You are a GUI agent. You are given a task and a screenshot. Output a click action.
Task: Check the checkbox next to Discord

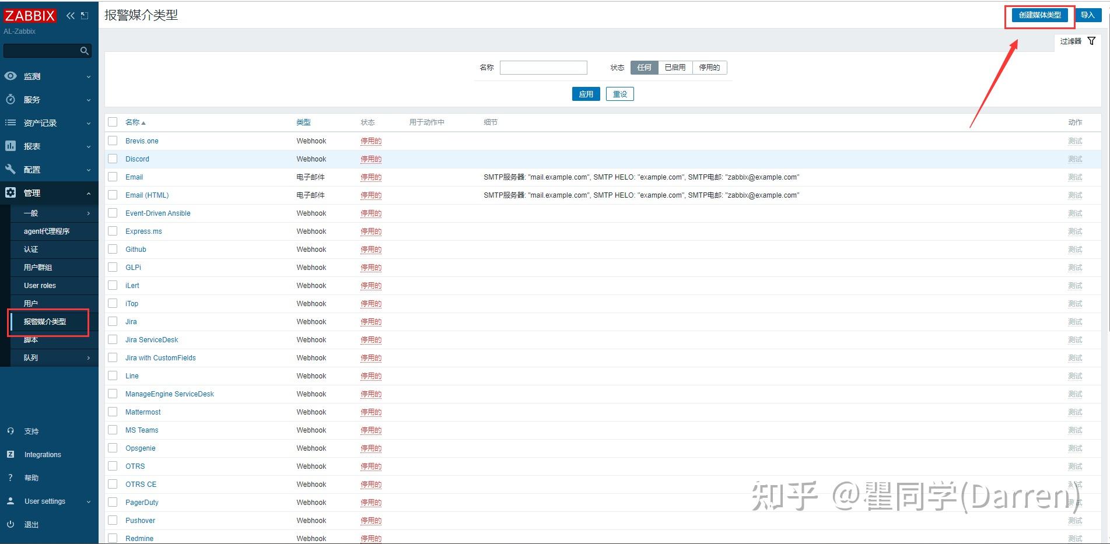pyautogui.click(x=113, y=159)
